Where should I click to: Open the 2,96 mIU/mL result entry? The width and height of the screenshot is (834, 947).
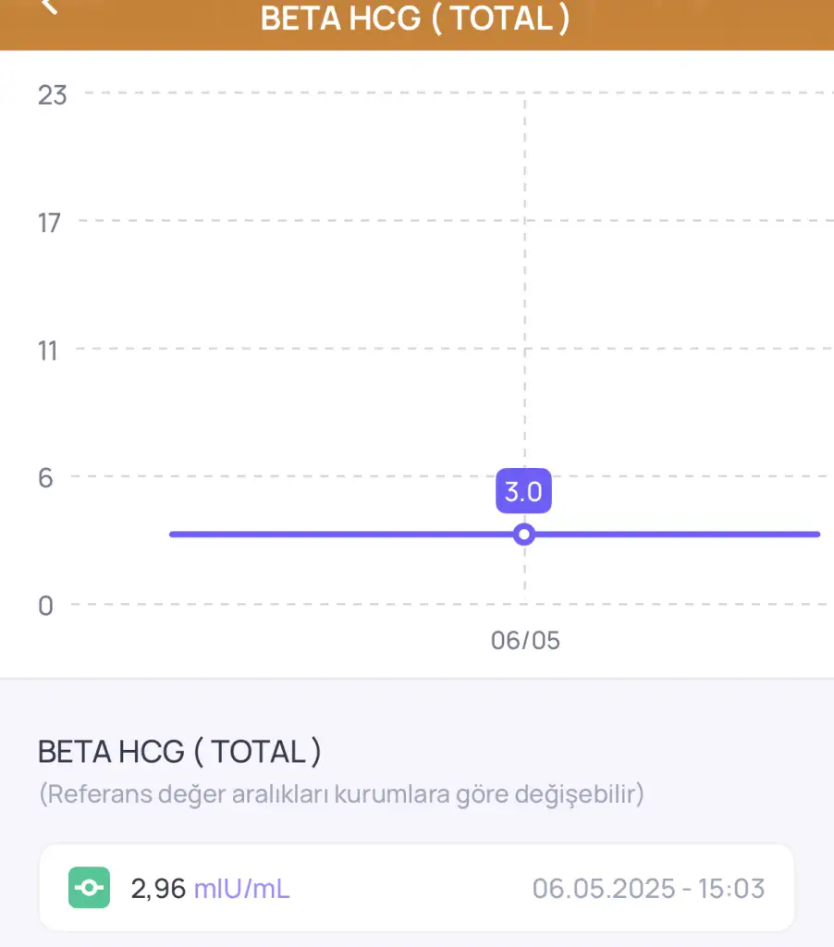click(416, 888)
